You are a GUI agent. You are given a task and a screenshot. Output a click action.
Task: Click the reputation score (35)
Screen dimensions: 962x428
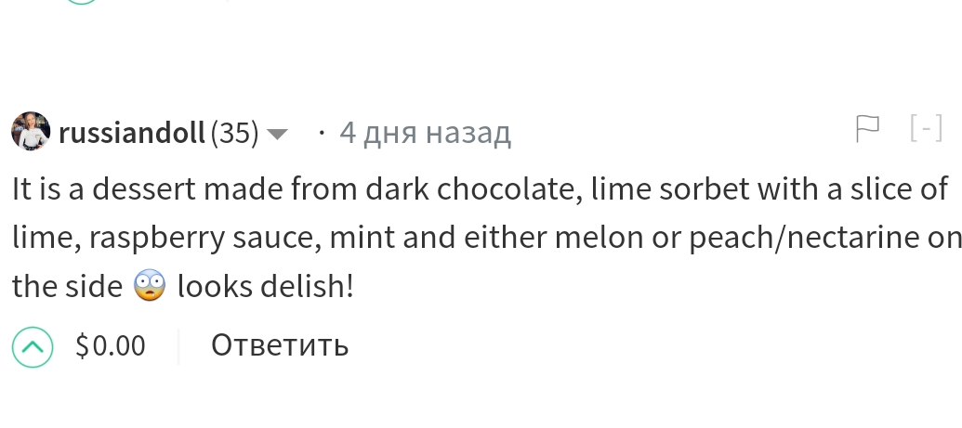pos(235,134)
